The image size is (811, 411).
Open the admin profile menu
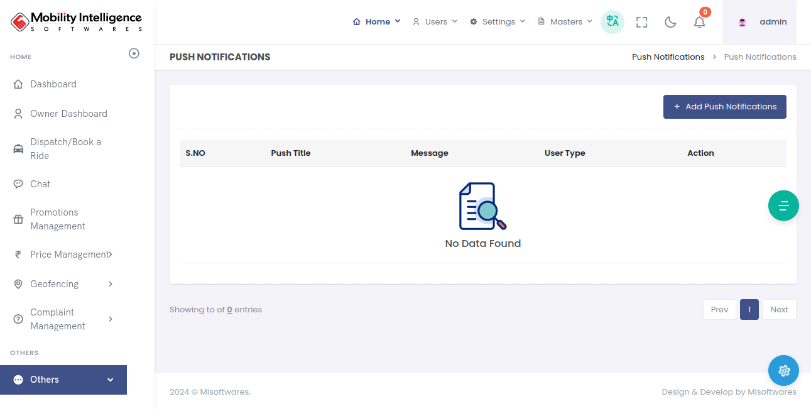tap(759, 22)
